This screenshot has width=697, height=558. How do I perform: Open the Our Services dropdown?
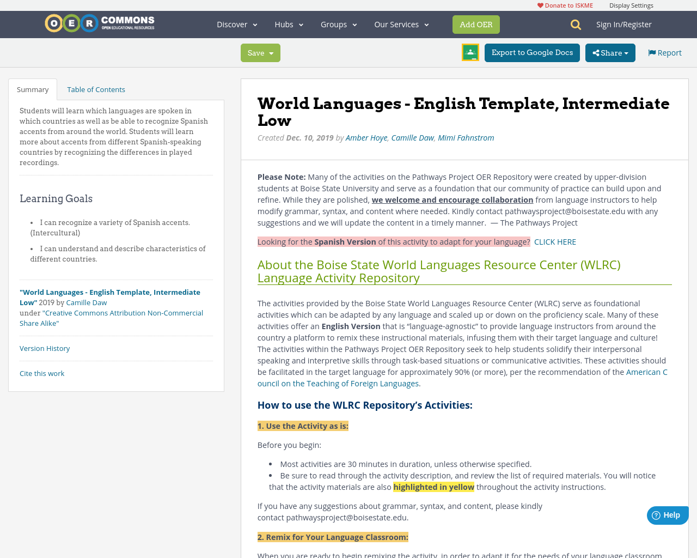coord(401,23)
